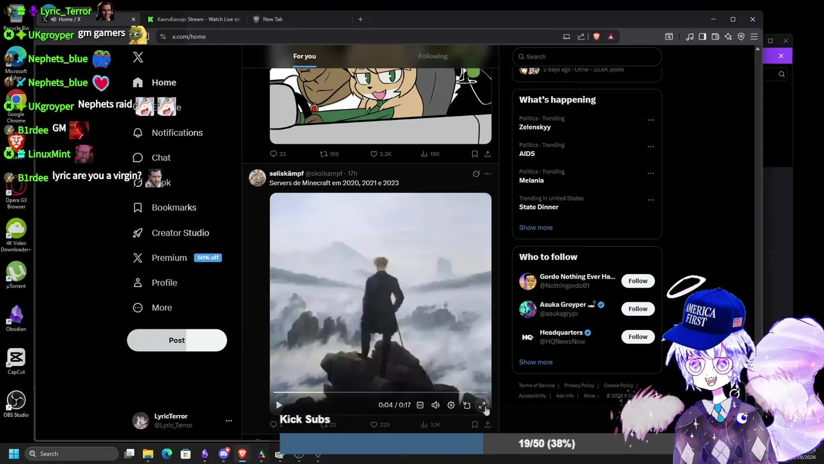Open the browser hamburger menu
The image size is (824, 464).
[x=754, y=37]
